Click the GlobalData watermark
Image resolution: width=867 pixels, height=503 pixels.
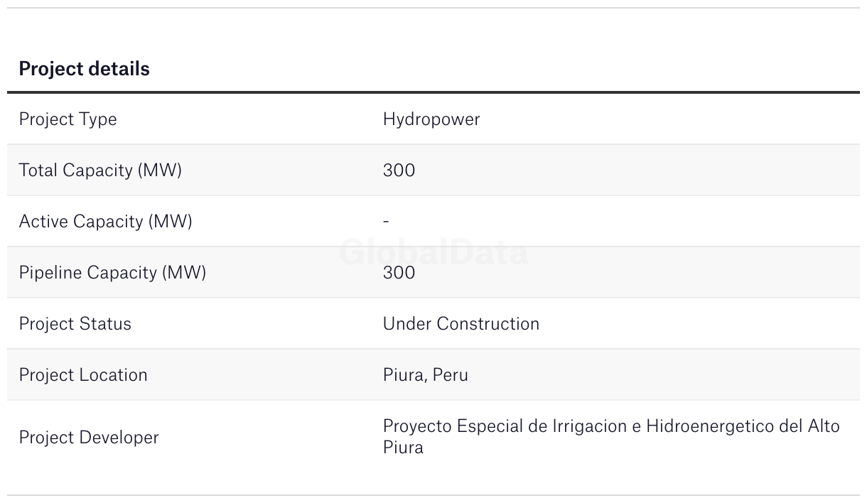pos(433,253)
